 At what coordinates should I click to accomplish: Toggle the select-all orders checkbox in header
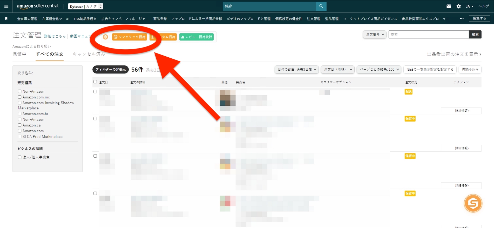(x=95, y=82)
